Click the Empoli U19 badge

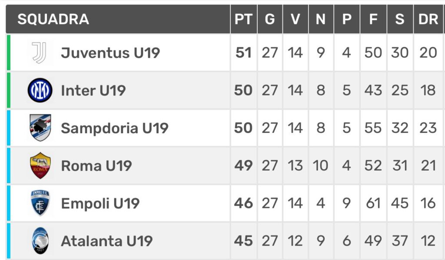point(40,203)
